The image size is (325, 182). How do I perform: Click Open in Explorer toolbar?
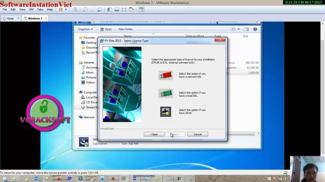[x=106, y=29]
